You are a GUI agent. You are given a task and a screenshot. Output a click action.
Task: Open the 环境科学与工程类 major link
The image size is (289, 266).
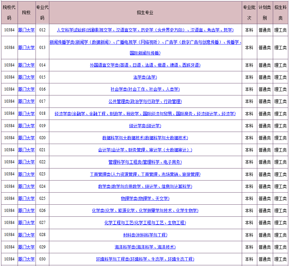[145, 259]
